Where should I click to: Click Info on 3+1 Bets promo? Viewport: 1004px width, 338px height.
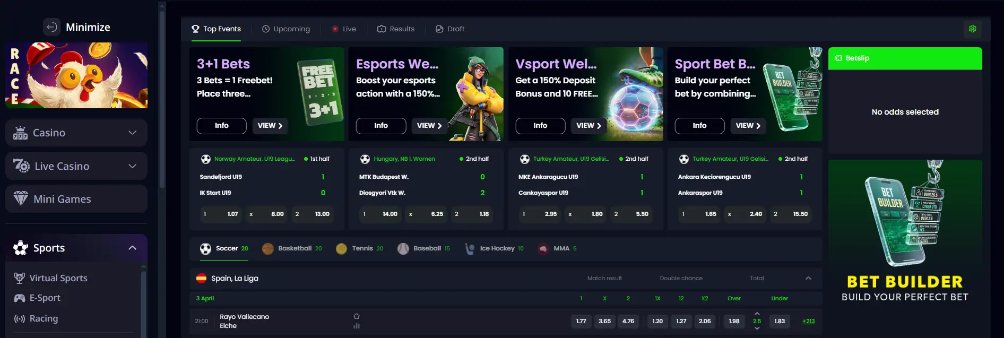point(221,126)
